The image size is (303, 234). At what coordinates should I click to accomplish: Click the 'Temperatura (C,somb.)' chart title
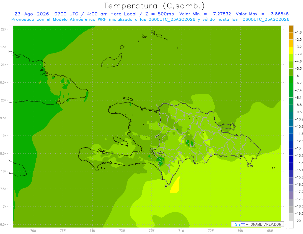154,6
